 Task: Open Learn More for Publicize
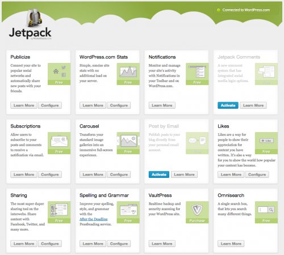pos(24,105)
